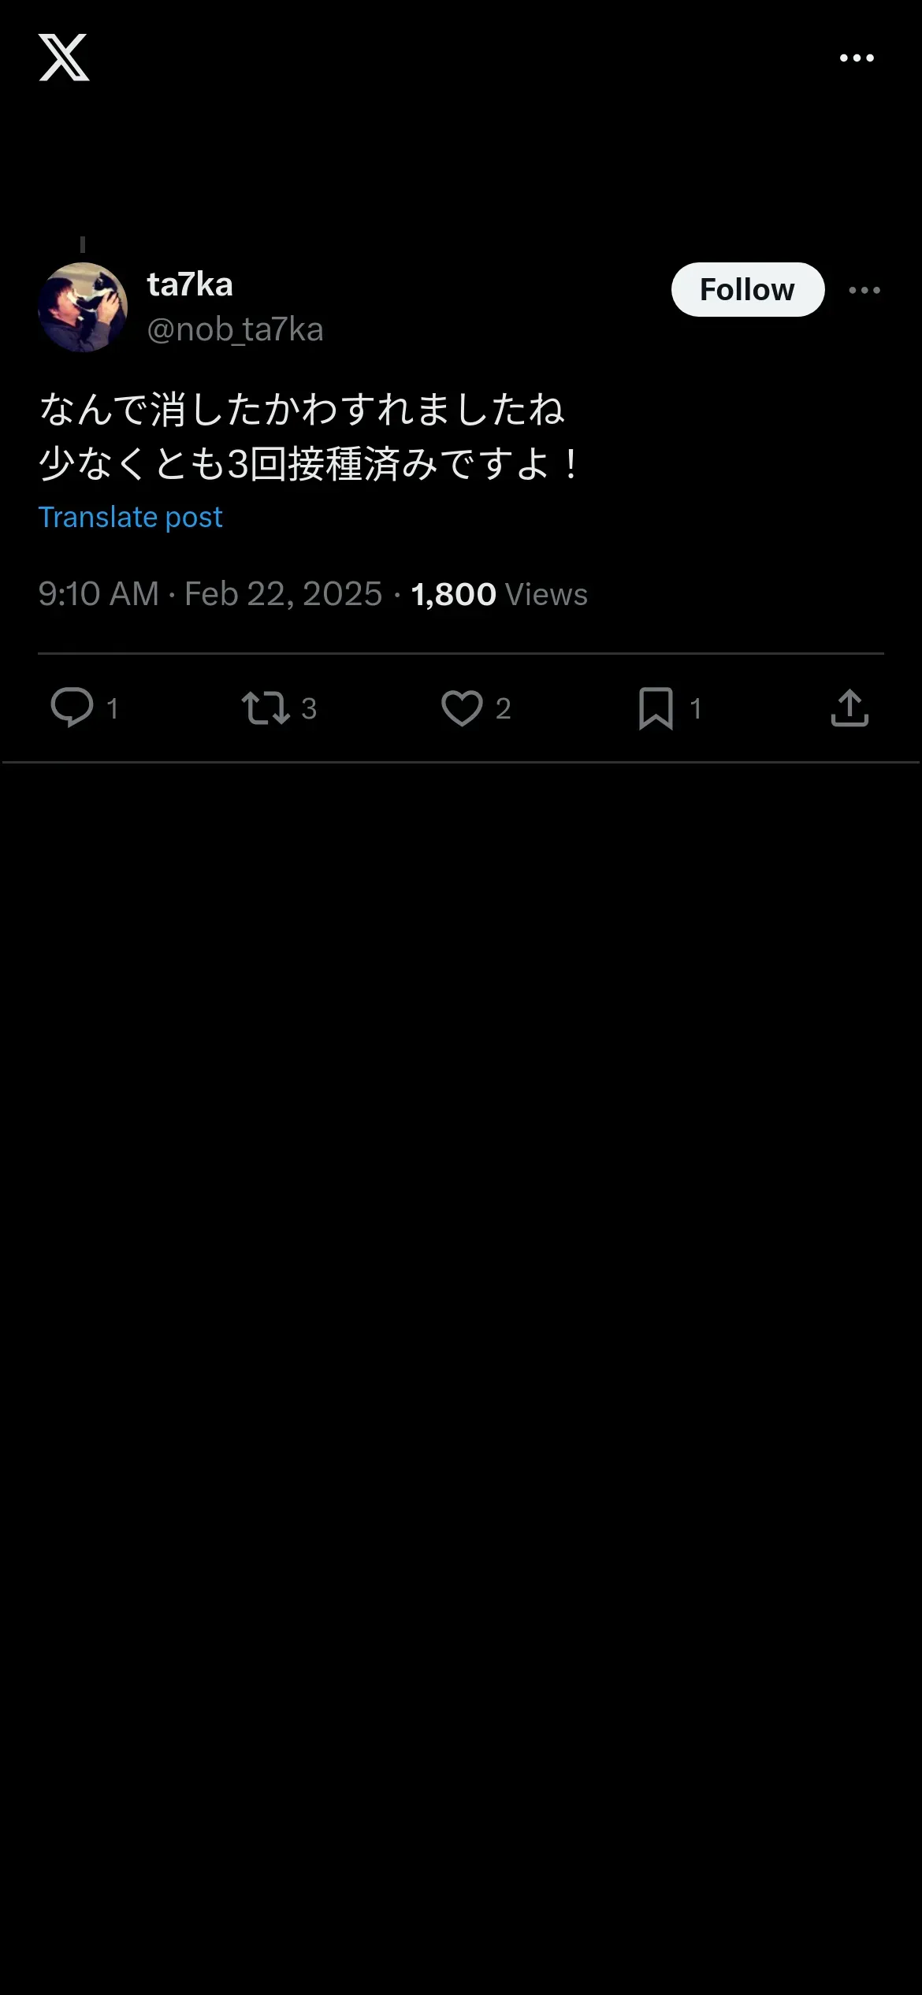
Task: Bookmark the post with the bookmark icon
Action: click(x=656, y=708)
